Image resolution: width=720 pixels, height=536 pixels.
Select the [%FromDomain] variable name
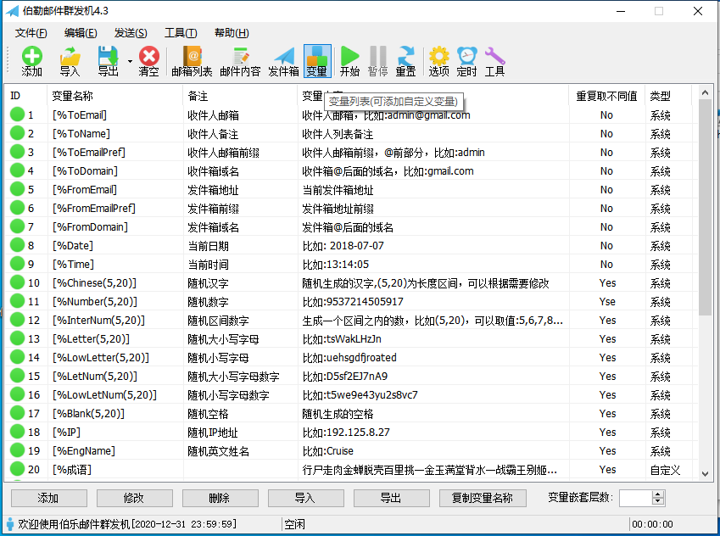tap(90, 227)
